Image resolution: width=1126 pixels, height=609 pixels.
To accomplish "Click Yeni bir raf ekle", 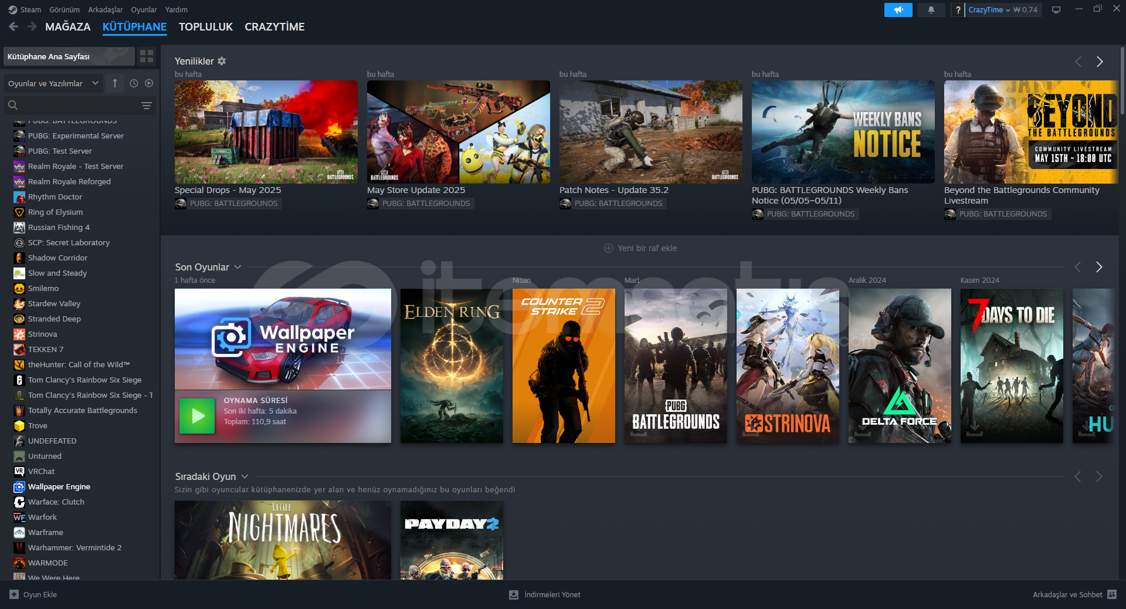I will 647,248.
